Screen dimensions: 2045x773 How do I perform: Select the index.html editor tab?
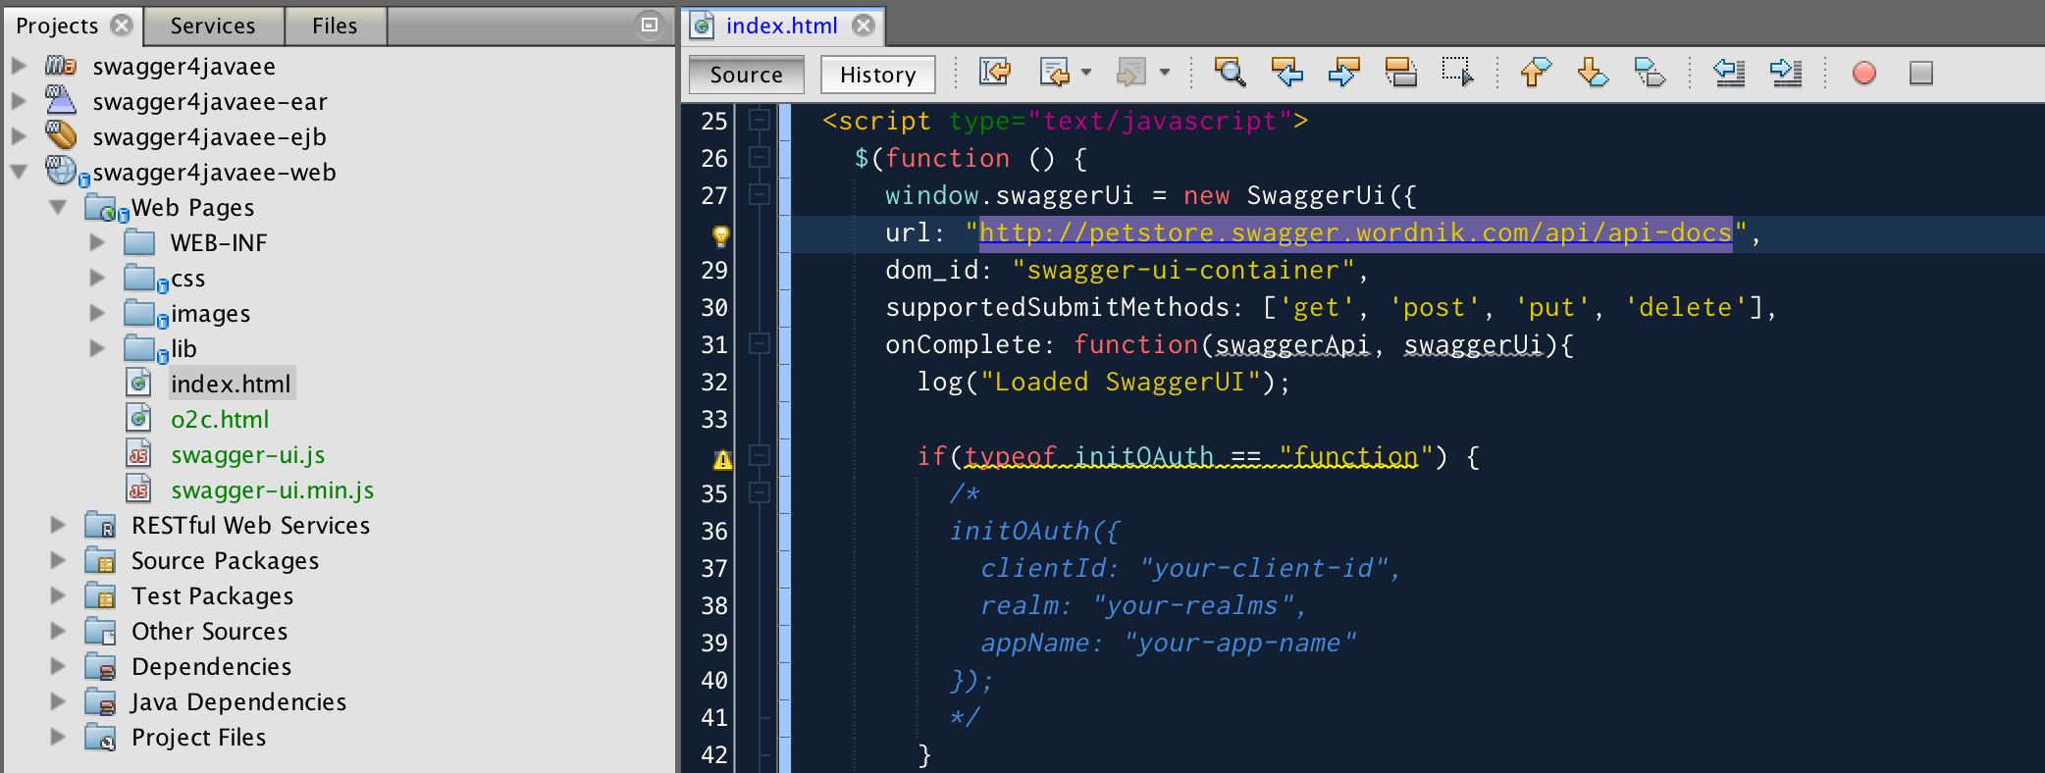coord(781,26)
